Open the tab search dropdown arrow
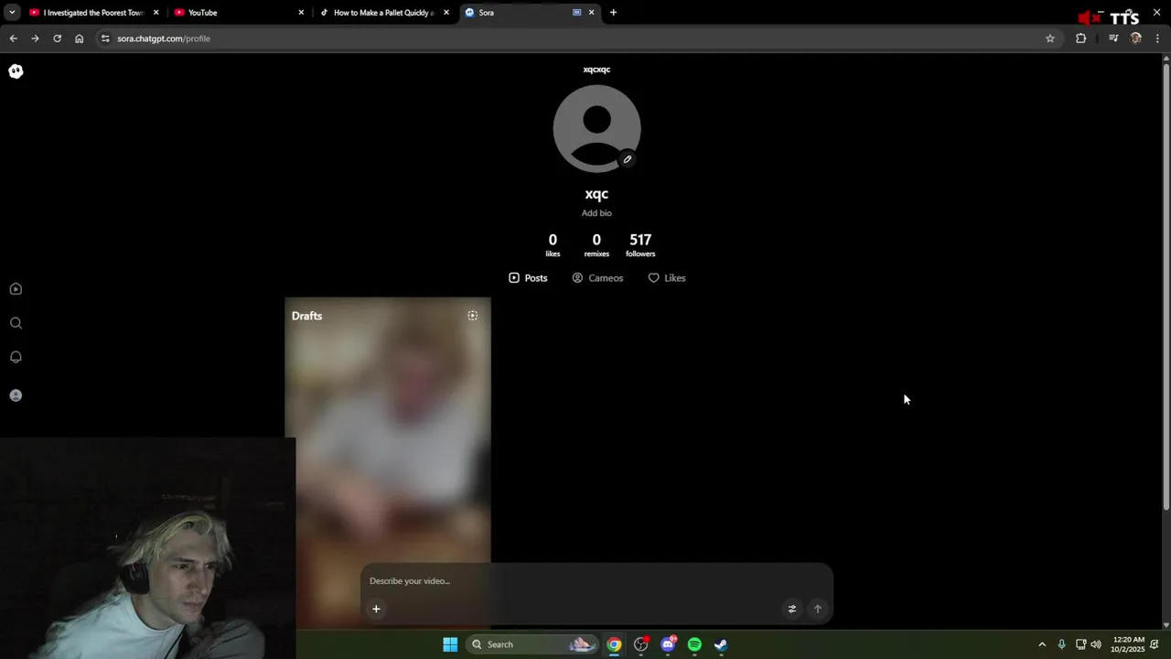1171x659 pixels. coord(12,13)
